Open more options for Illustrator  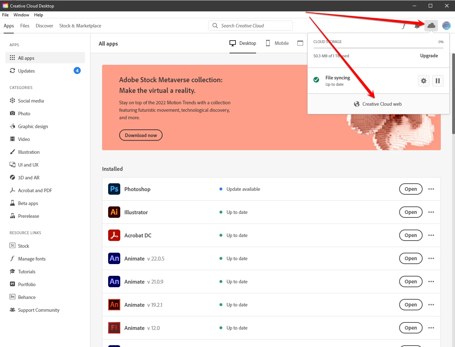tap(431, 212)
